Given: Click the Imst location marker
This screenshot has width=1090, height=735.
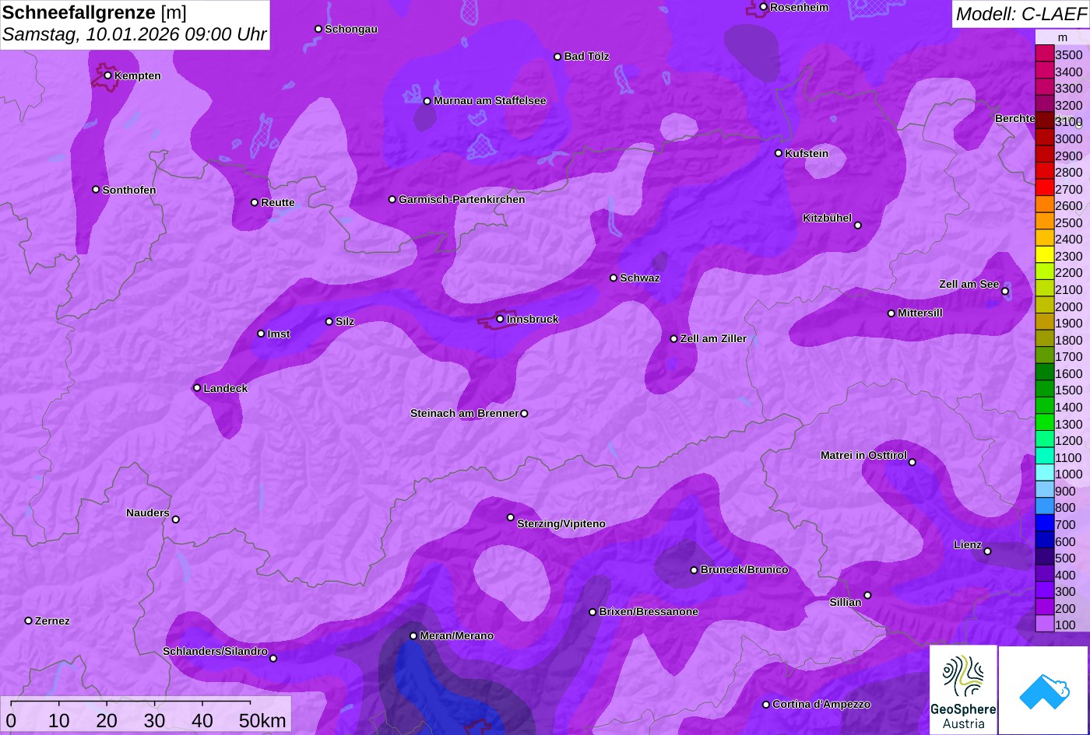Looking at the screenshot, I should [x=261, y=334].
